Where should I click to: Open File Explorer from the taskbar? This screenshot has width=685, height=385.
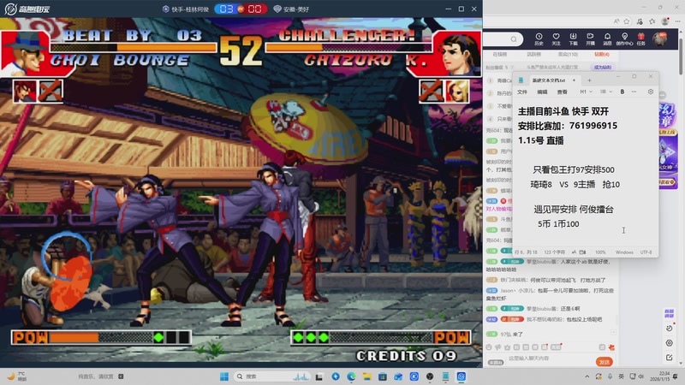point(367,376)
